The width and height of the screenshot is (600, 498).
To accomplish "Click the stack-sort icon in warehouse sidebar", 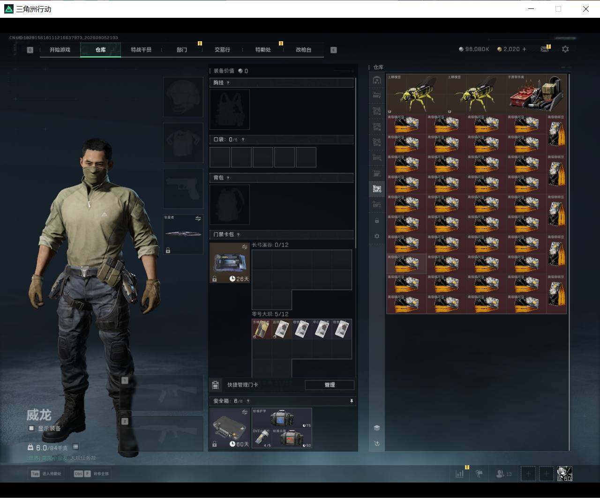I will [x=376, y=428].
